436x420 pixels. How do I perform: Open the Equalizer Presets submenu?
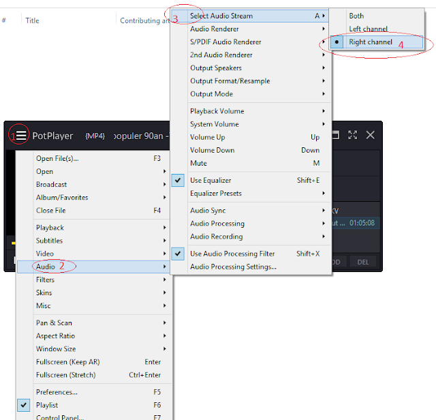point(250,193)
